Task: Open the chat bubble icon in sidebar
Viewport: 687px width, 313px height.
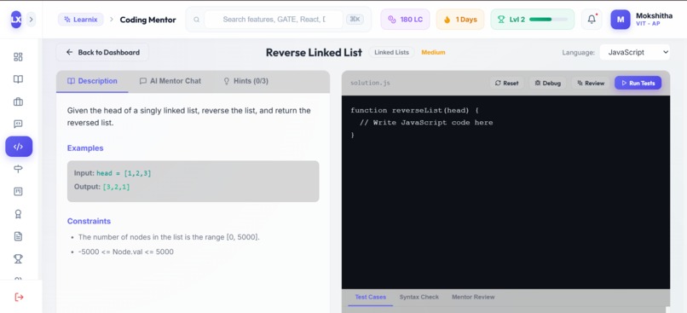Action: point(18,124)
